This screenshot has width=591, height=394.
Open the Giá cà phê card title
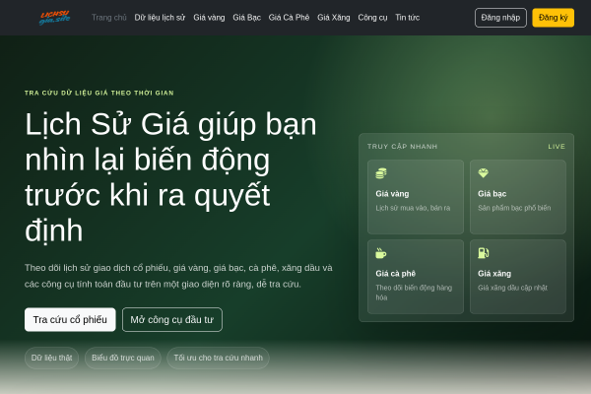click(x=396, y=274)
